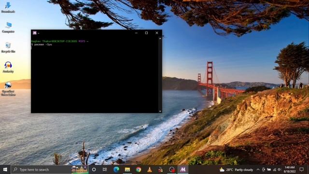Open Task View from the taskbar
Viewport: 309px width, 174px height.
105,170
